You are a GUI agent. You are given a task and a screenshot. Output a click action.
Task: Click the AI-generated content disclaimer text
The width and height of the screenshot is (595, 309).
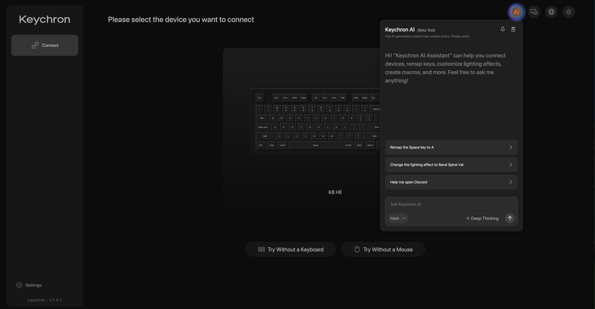click(427, 36)
